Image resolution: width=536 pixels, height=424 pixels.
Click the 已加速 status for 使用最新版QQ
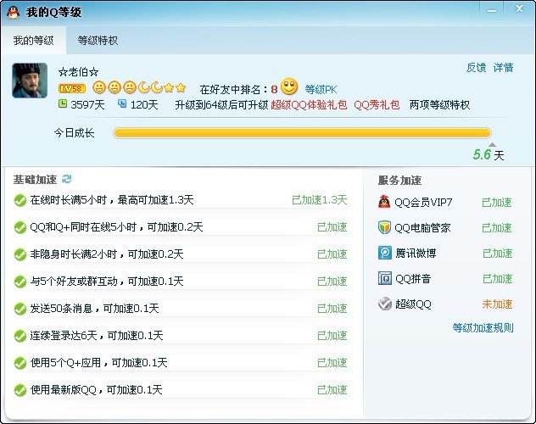point(332,390)
